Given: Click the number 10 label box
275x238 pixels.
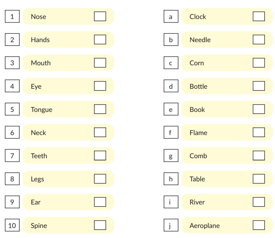Looking at the screenshot, I should [12, 226].
